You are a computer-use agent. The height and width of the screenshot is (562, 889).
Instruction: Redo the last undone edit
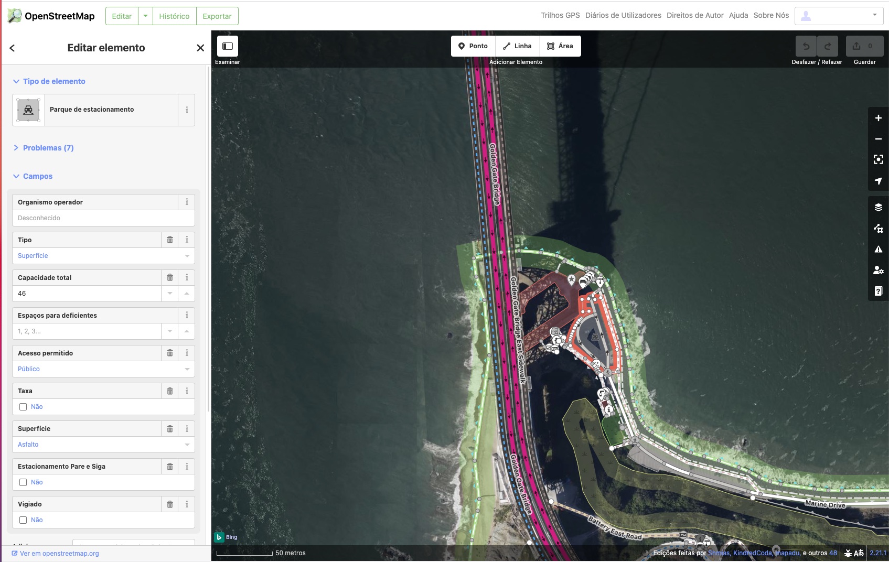click(828, 46)
